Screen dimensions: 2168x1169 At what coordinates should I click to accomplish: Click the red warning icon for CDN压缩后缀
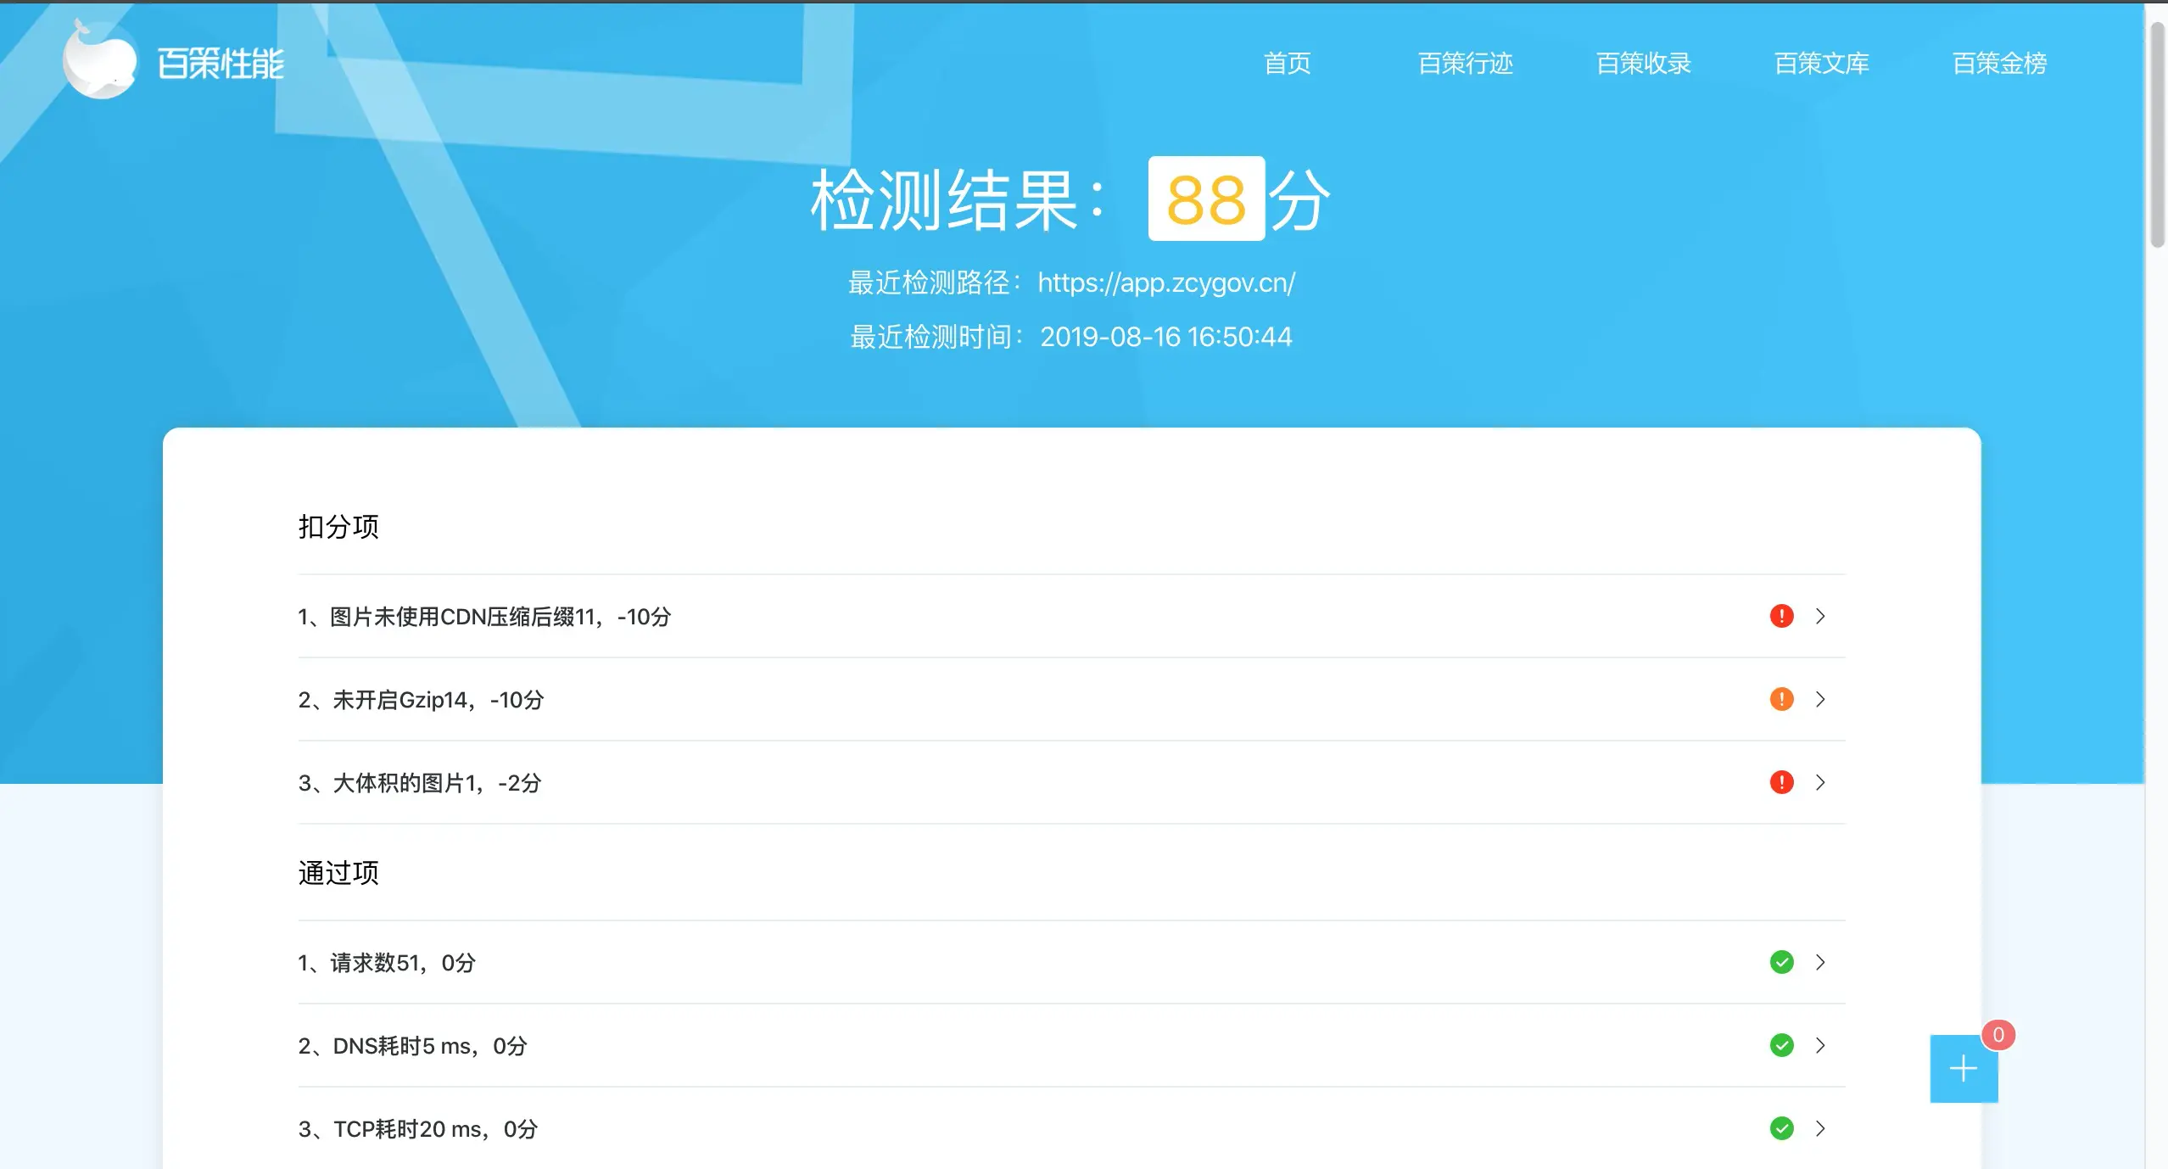(x=1781, y=616)
